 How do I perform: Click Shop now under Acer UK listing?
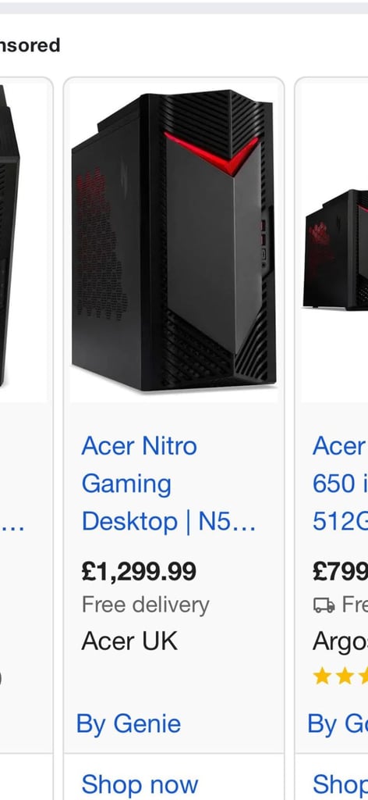click(140, 784)
